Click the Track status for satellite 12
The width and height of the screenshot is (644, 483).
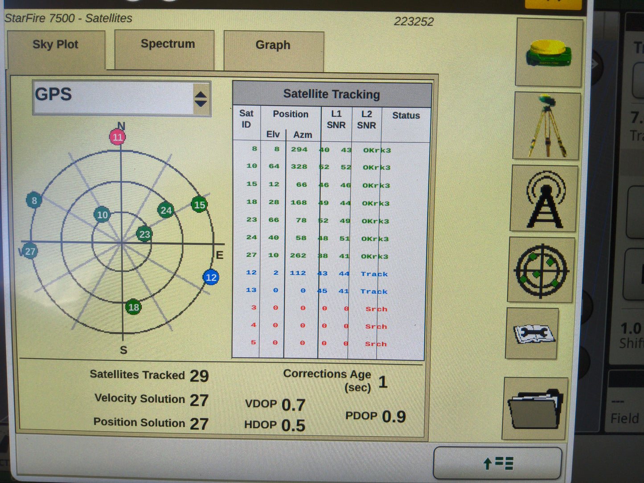pyautogui.click(x=374, y=274)
